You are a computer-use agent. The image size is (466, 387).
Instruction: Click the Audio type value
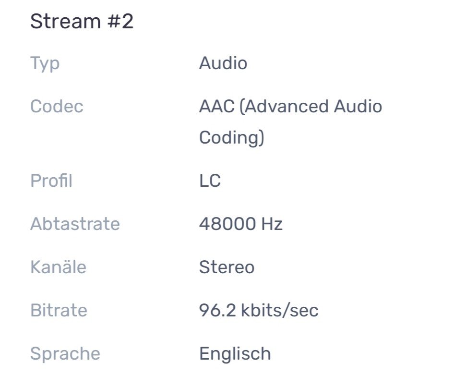click(223, 63)
